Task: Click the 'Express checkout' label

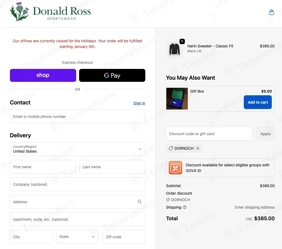Action: pyautogui.click(x=77, y=62)
